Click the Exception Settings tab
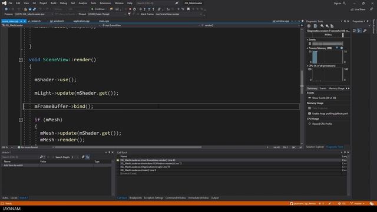This screenshot has width=377, height=212. click(153, 198)
